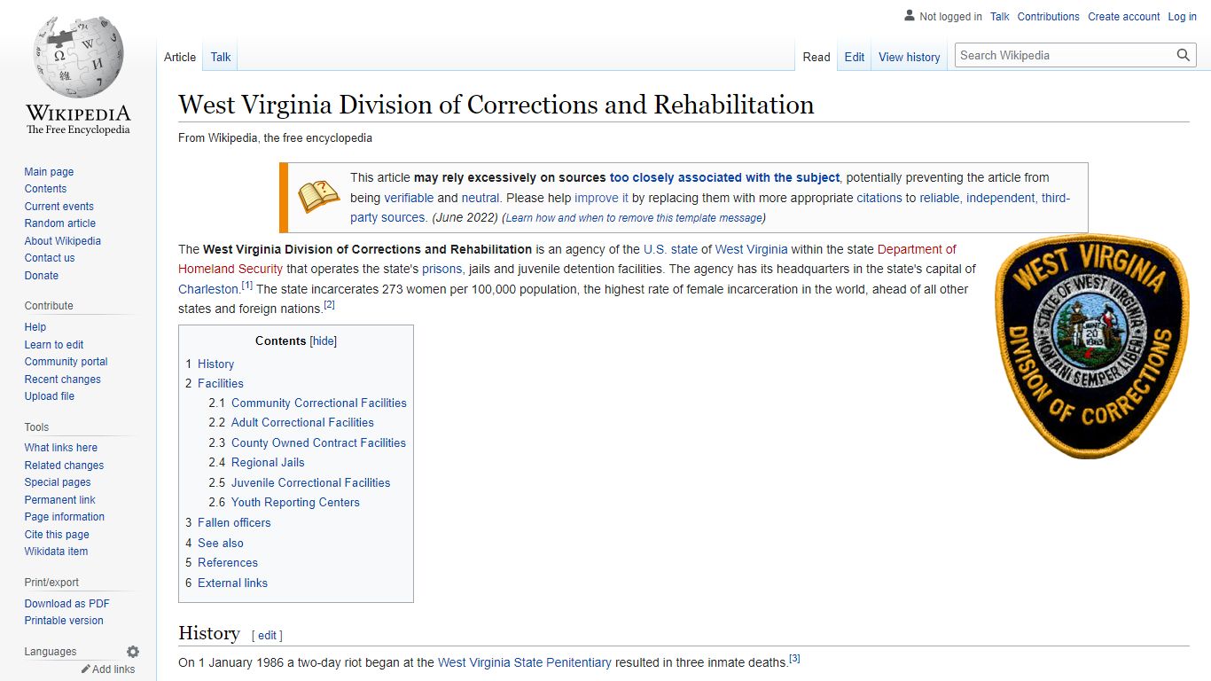Open Special pages

click(x=58, y=482)
